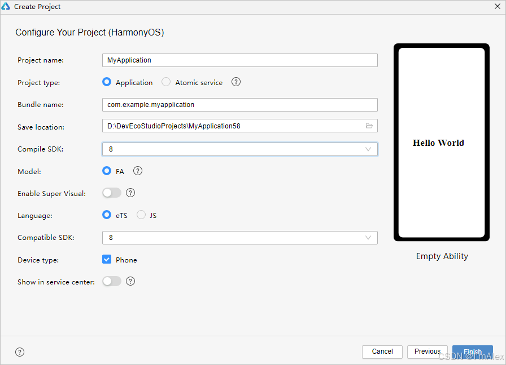
Task: Click Finish to create the project
Action: [473, 352]
